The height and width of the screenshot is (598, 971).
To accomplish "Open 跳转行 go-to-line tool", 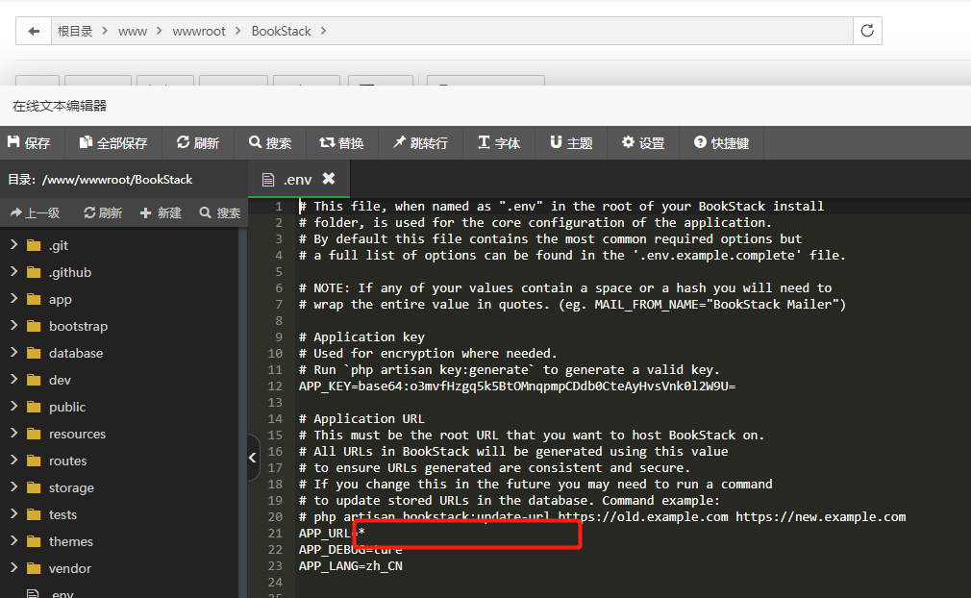I will pos(420,143).
